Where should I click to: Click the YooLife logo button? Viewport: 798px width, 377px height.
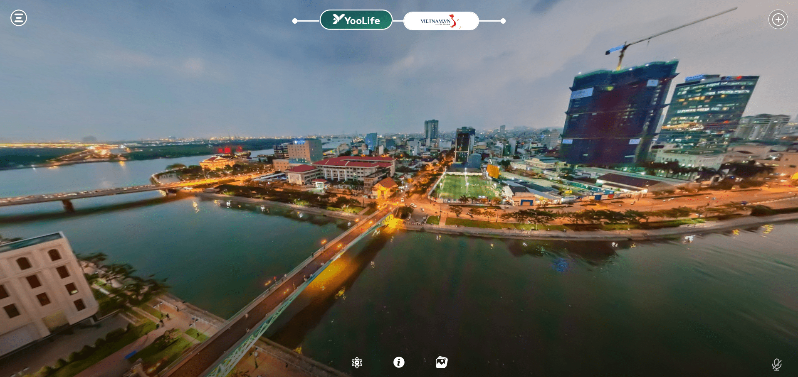(x=356, y=20)
